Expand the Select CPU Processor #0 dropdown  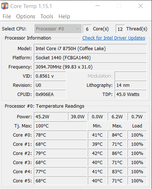pyautogui.click(x=58, y=29)
